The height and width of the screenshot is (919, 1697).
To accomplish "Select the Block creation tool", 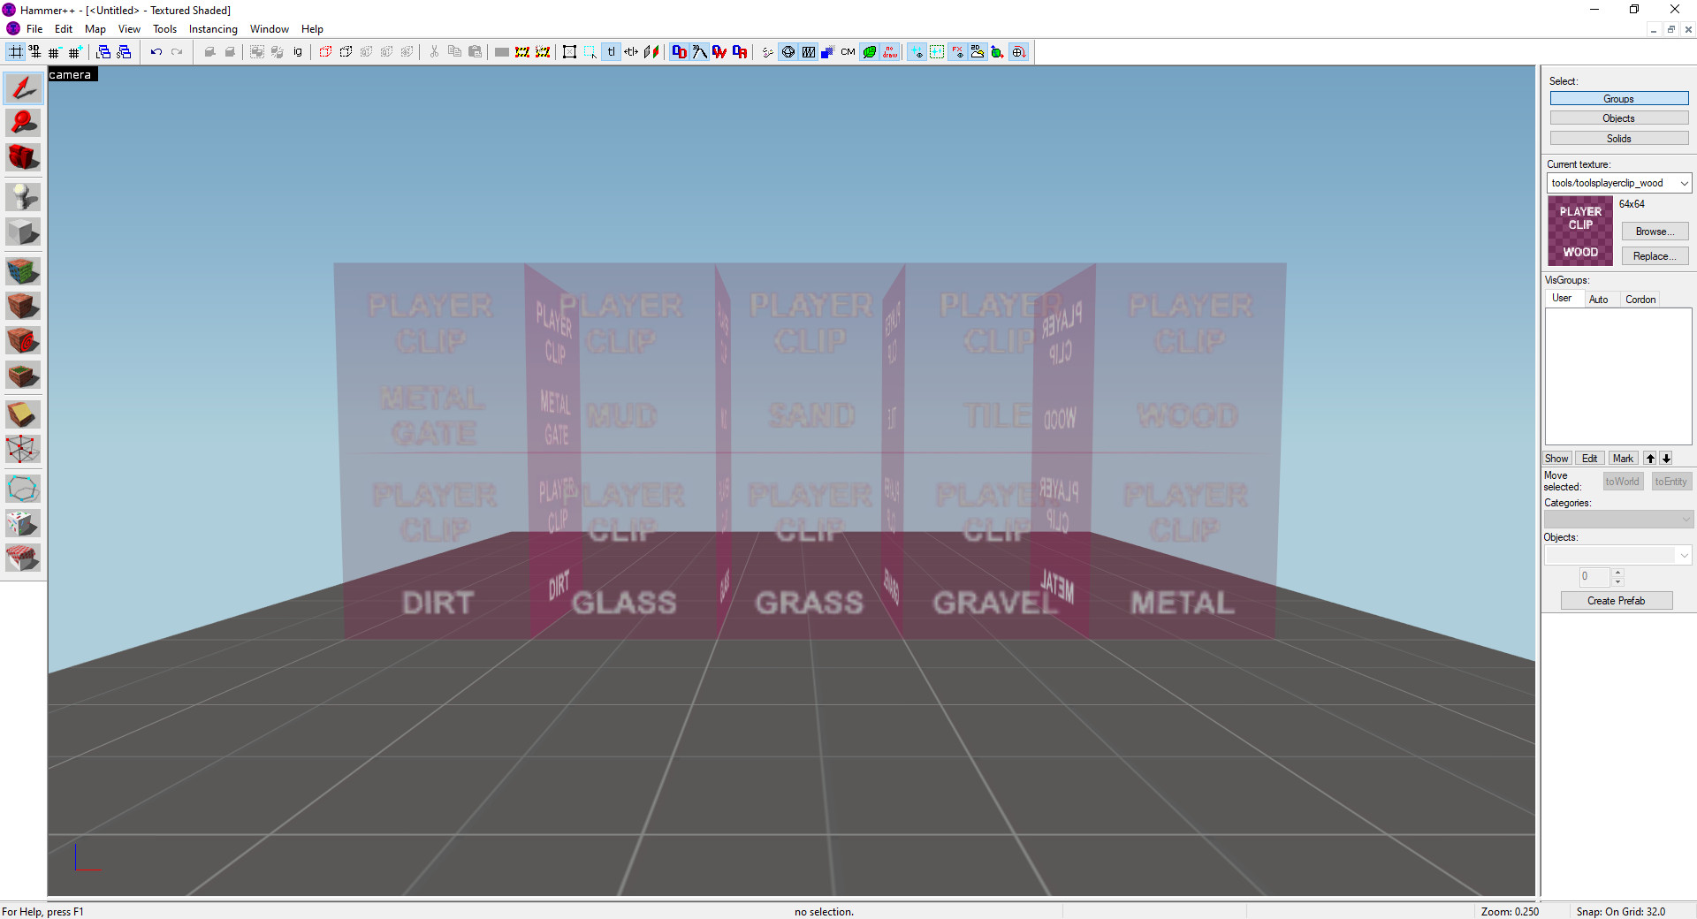I will (22, 232).
